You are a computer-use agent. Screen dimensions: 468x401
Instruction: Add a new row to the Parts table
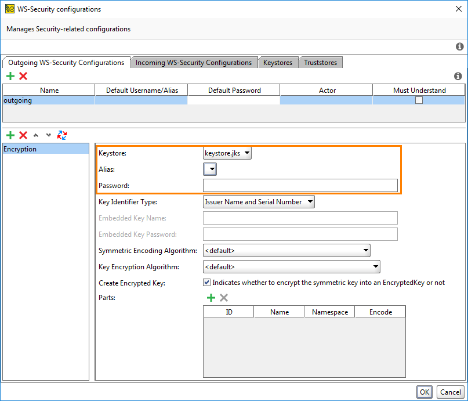click(x=211, y=297)
